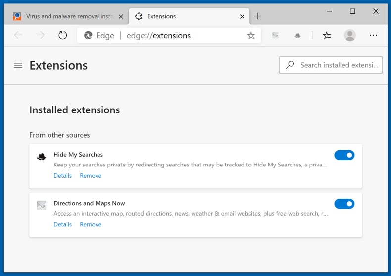Open the user profile avatar

pyautogui.click(x=350, y=35)
